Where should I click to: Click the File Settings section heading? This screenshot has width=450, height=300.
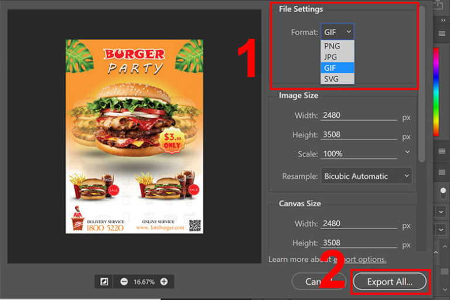[x=301, y=9]
